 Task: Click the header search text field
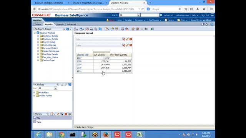[x=150, y=15]
